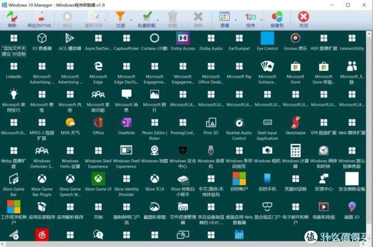The image size is (373, 247).
Task: Select the Windows 录音机 microphone icon
Action: 211,151
